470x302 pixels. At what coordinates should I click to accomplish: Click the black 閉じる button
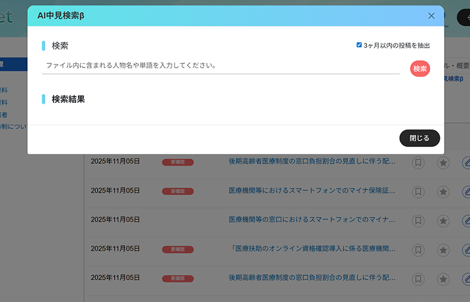(419, 138)
